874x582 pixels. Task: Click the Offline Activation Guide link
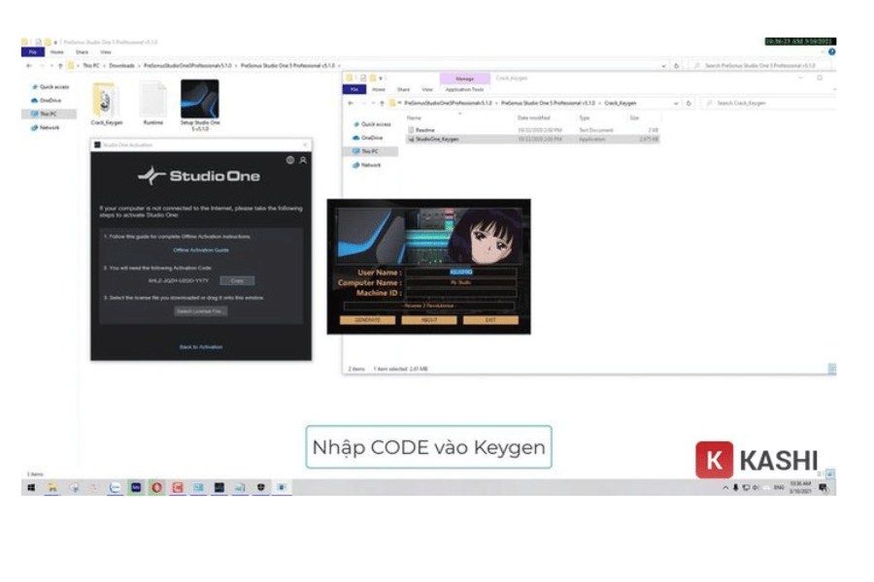pyautogui.click(x=201, y=250)
